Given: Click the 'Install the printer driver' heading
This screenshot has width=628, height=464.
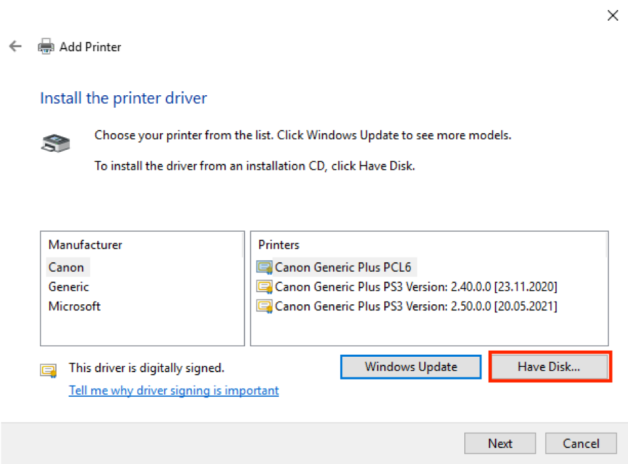Looking at the screenshot, I should (124, 98).
